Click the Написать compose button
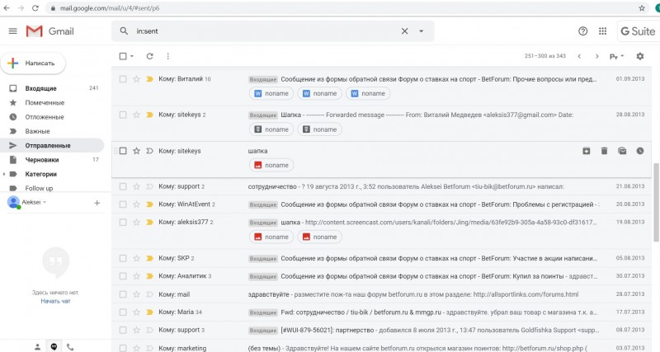The width and height of the screenshot is (660, 352). pos(33,63)
